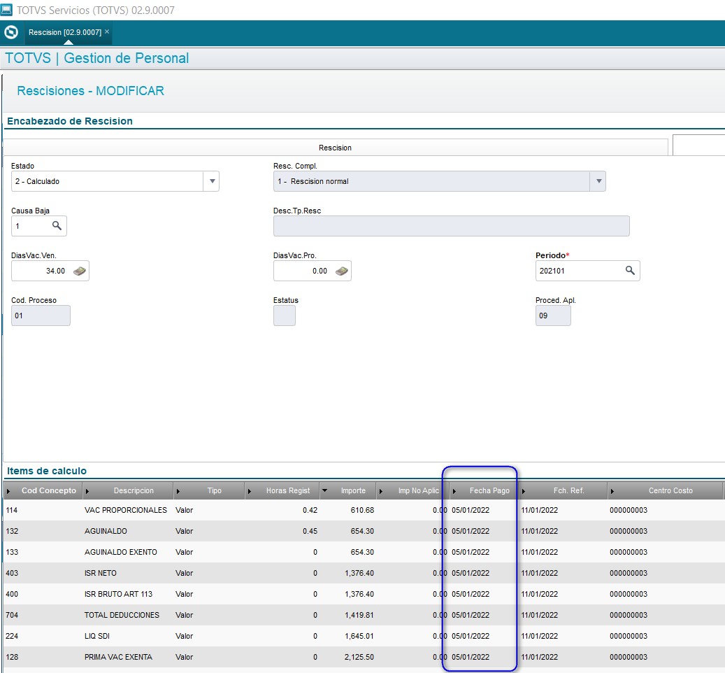Screen dimensions: 725x673
Task: Click the Horas Regist value 0.45
Action: coord(310,531)
